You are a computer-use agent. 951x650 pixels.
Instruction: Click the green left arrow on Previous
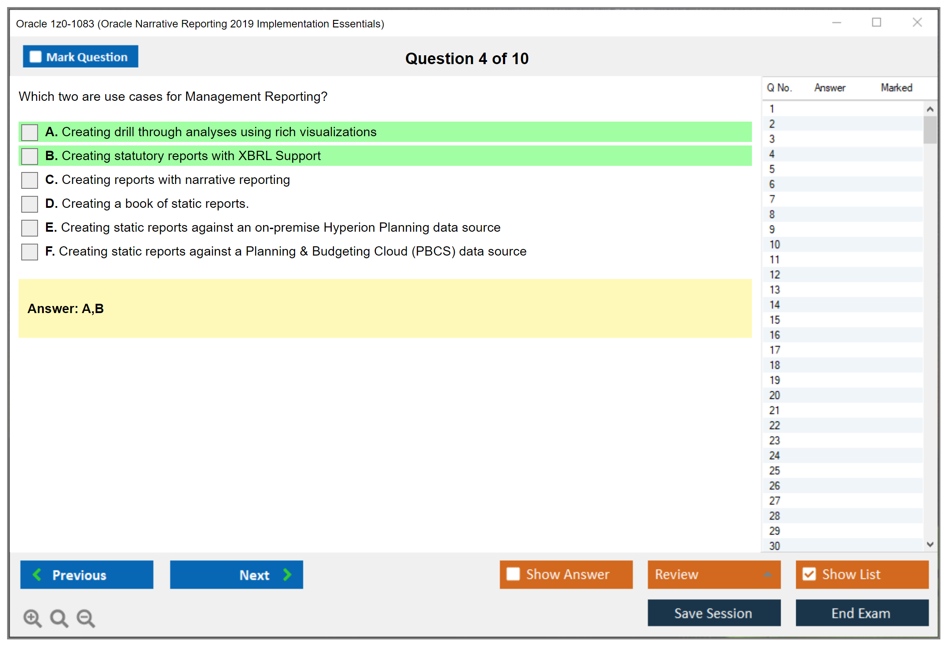[37, 574]
